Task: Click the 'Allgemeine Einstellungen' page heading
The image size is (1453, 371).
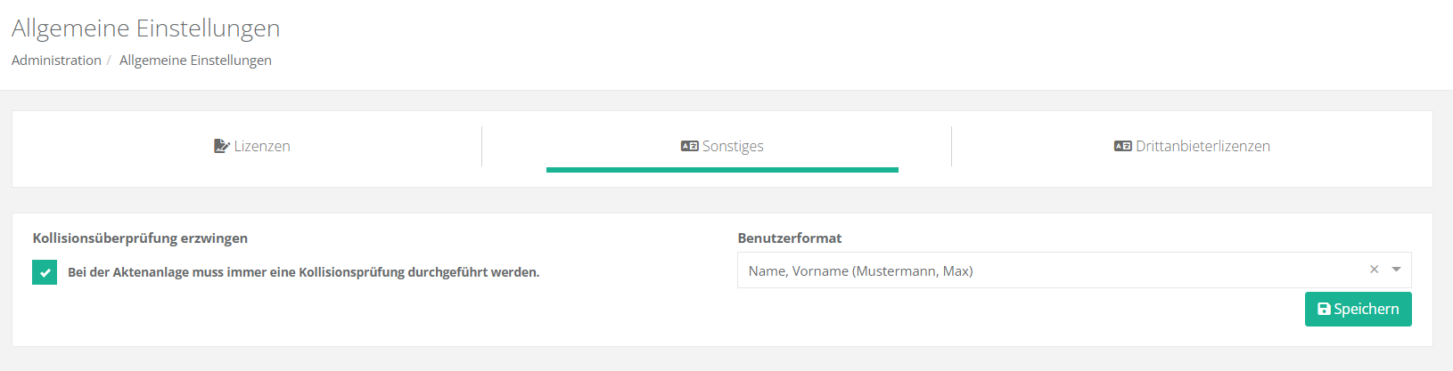Action: (x=145, y=28)
